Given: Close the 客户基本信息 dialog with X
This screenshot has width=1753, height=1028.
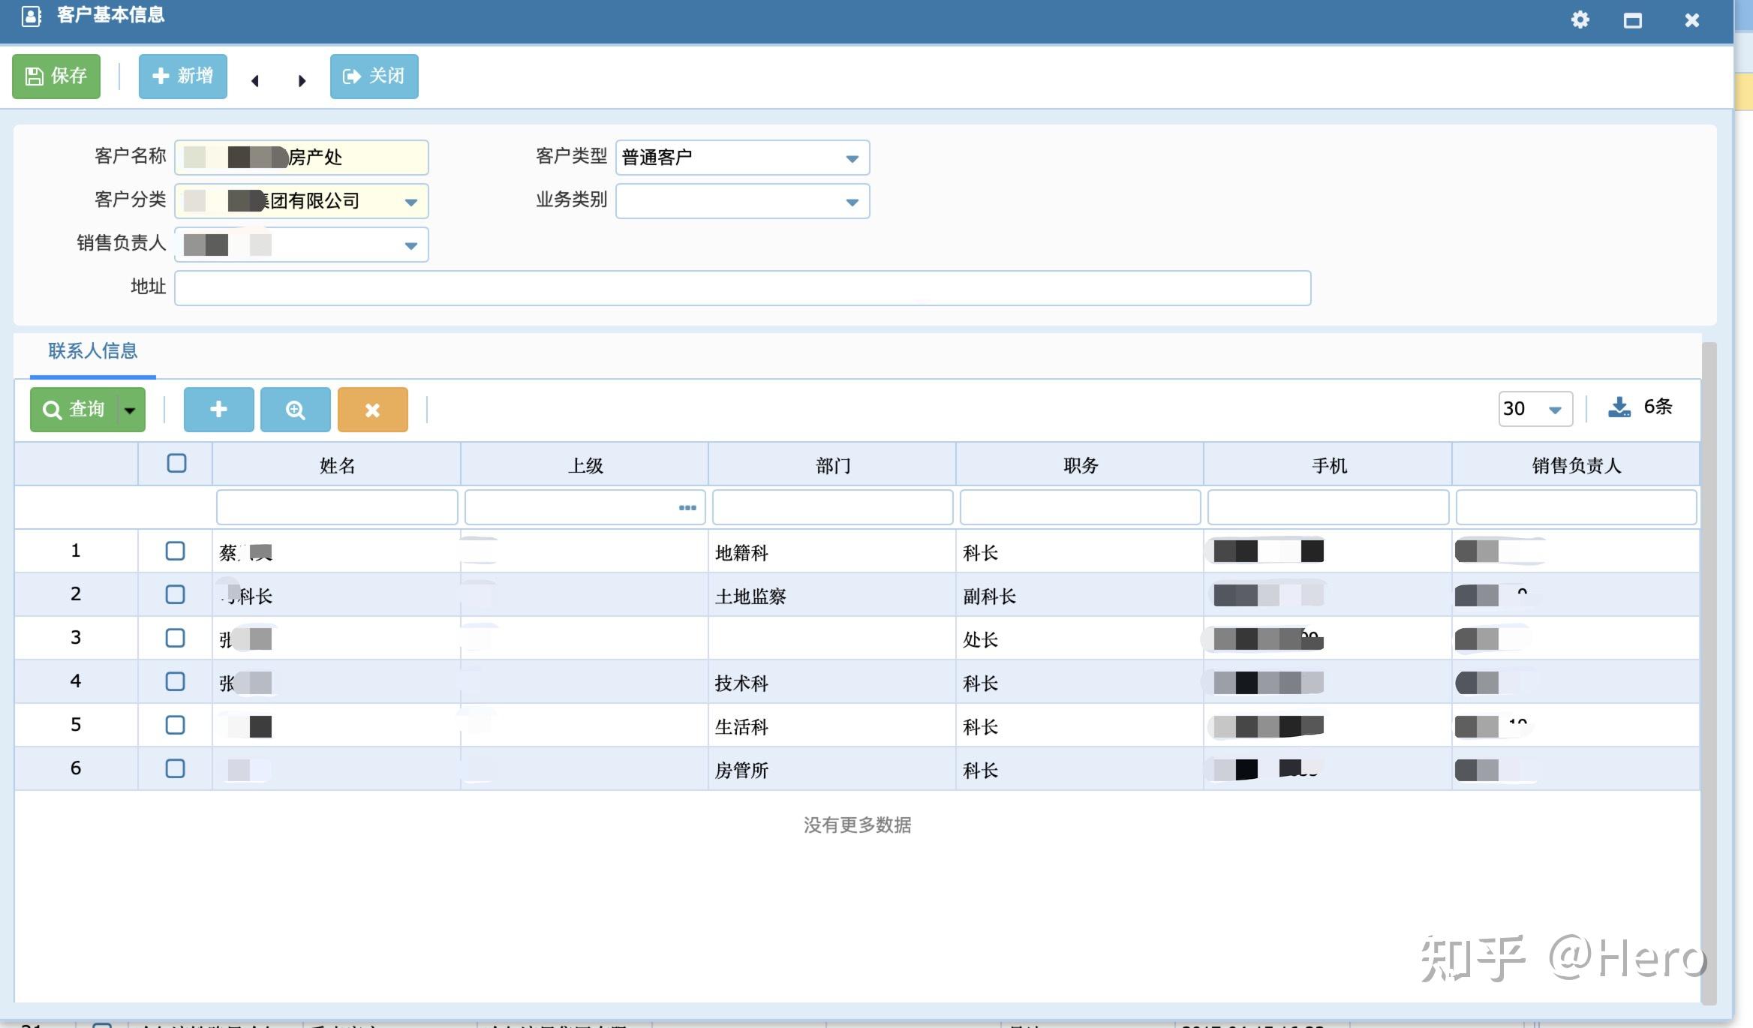Looking at the screenshot, I should pos(1691,20).
